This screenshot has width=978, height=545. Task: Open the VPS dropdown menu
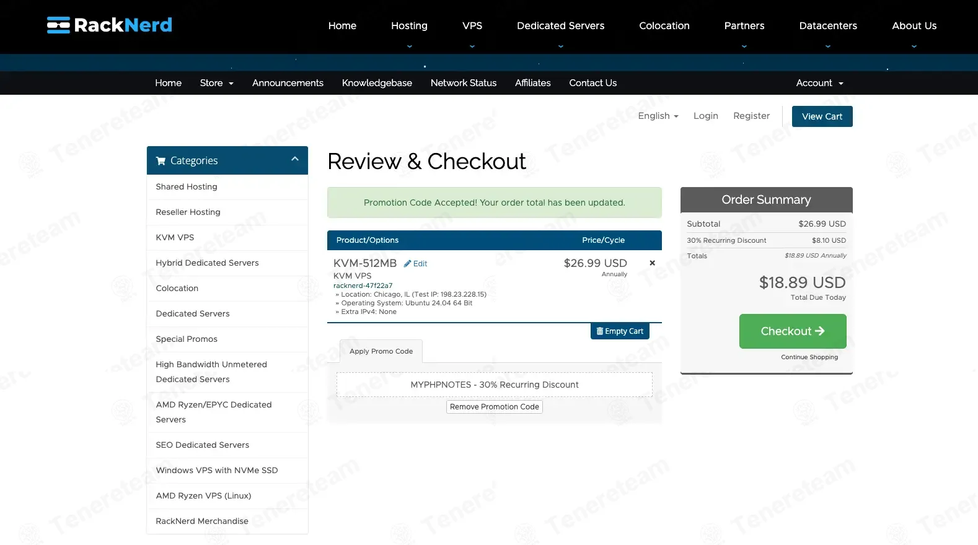472,25
